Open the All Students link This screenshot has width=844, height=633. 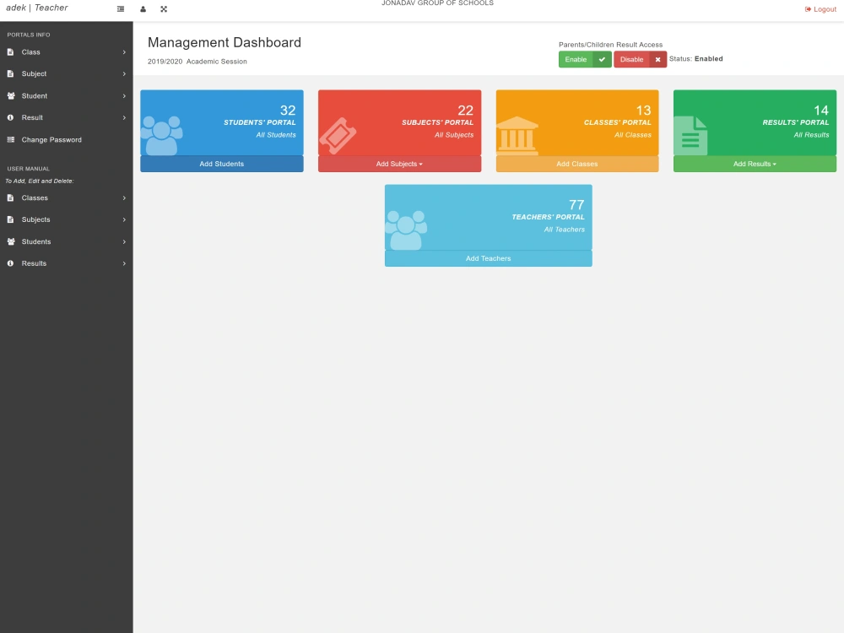click(x=276, y=135)
